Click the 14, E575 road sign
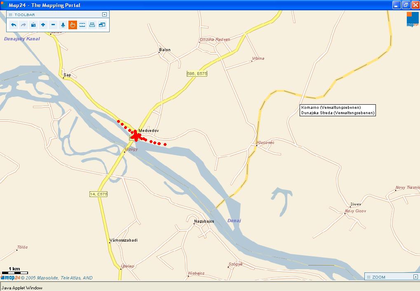The image size is (420, 291). (x=99, y=194)
